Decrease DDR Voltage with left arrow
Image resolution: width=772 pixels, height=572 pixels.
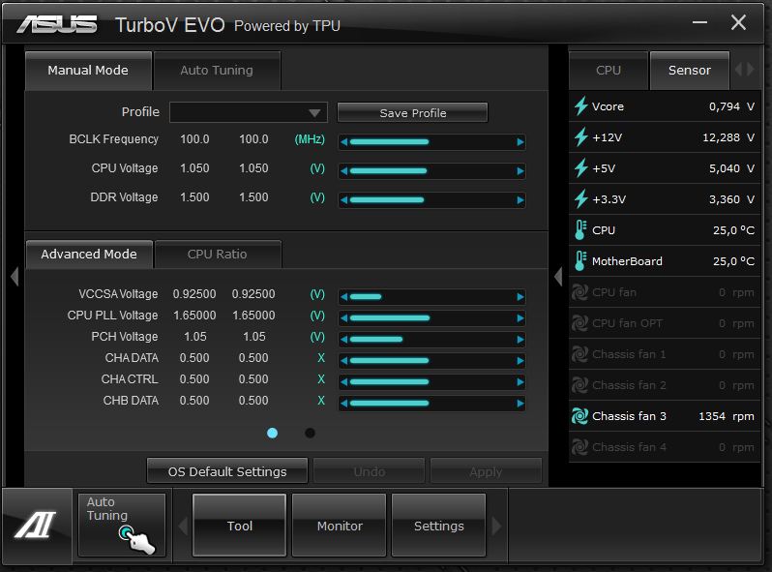pos(344,200)
